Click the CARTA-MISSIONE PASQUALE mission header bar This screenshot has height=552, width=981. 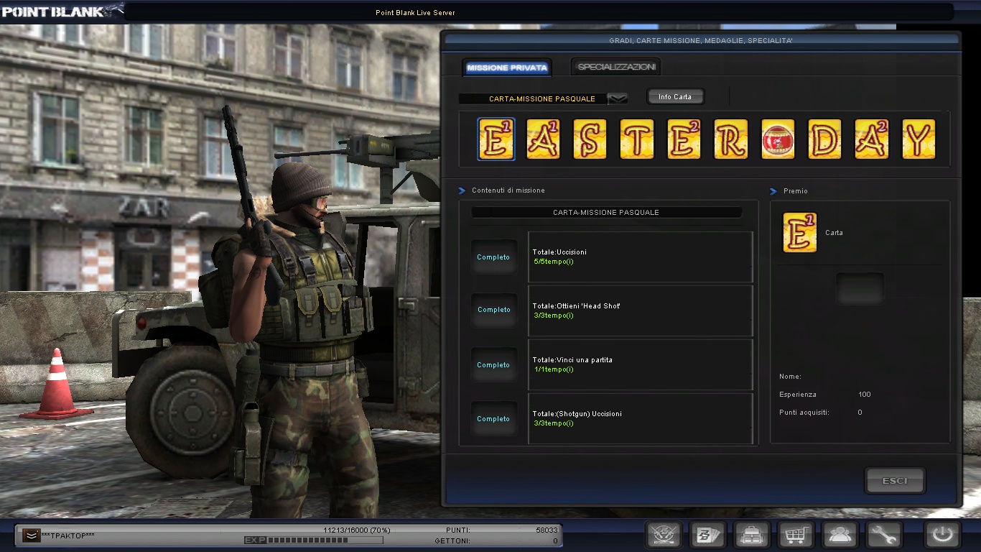(x=606, y=213)
